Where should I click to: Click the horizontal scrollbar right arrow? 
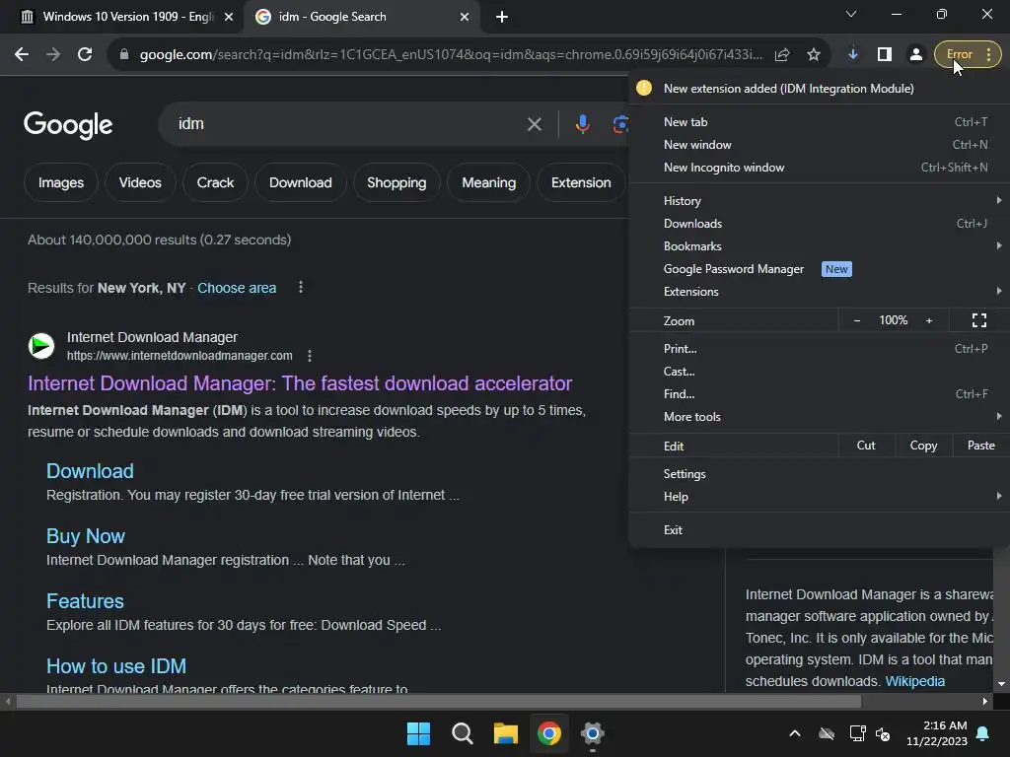click(985, 701)
